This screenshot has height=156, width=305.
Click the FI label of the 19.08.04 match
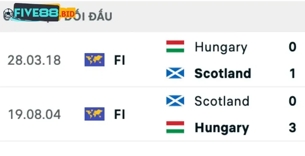point(120,115)
